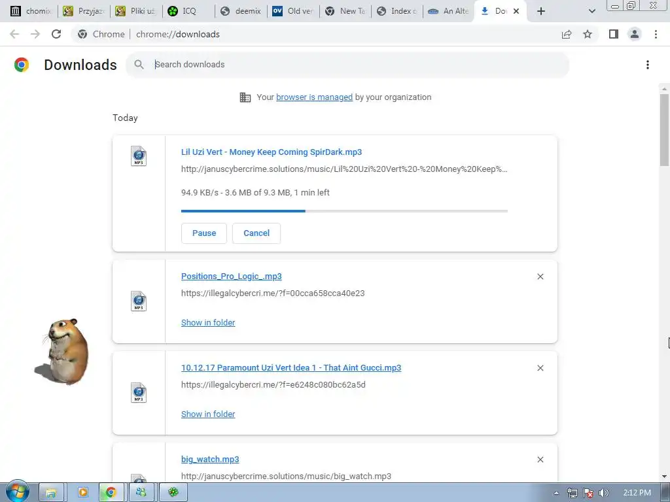Open Positions_Pro_Logic_.mp3 file link

click(231, 276)
